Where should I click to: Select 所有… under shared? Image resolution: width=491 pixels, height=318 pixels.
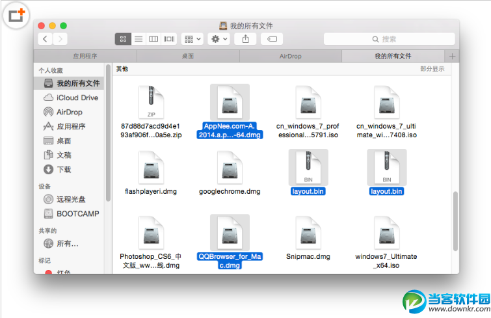(x=69, y=243)
